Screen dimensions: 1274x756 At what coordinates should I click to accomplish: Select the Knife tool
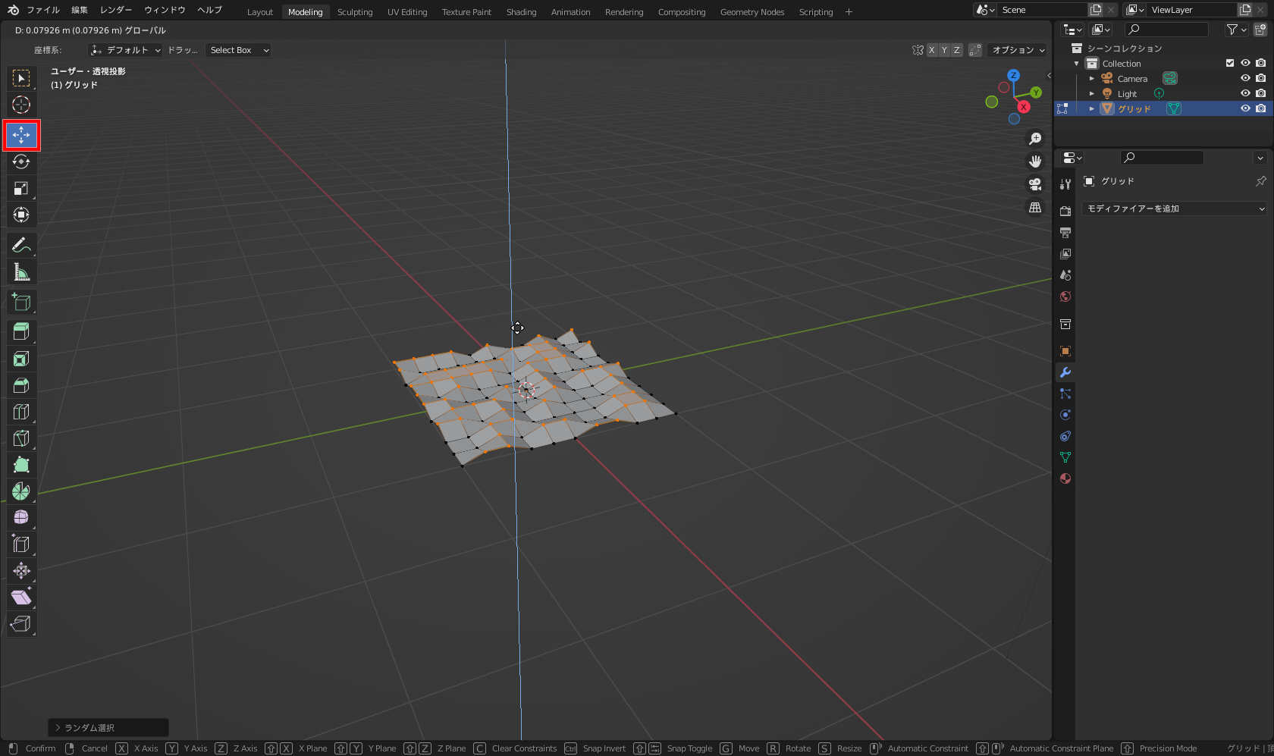[21, 438]
